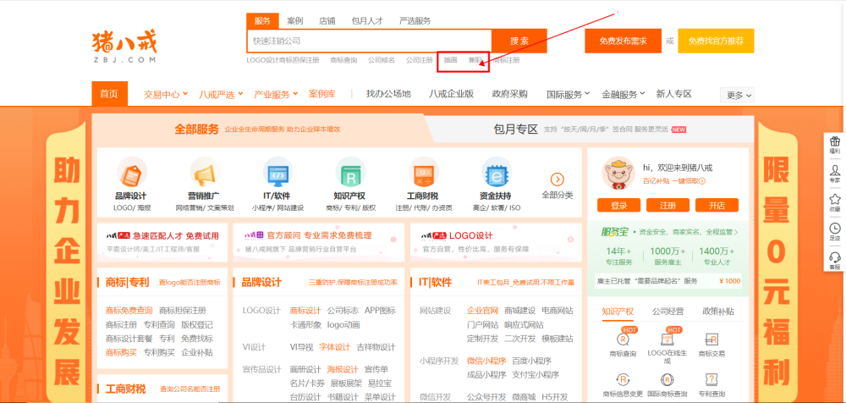
Task: Open the 急速匹配人才 免费试用 banner
Action: click(162, 243)
